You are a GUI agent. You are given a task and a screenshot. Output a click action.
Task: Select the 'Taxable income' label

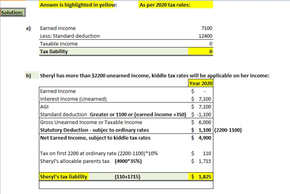pos(59,44)
